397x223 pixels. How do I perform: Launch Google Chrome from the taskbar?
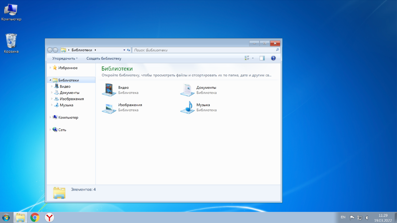point(35,217)
